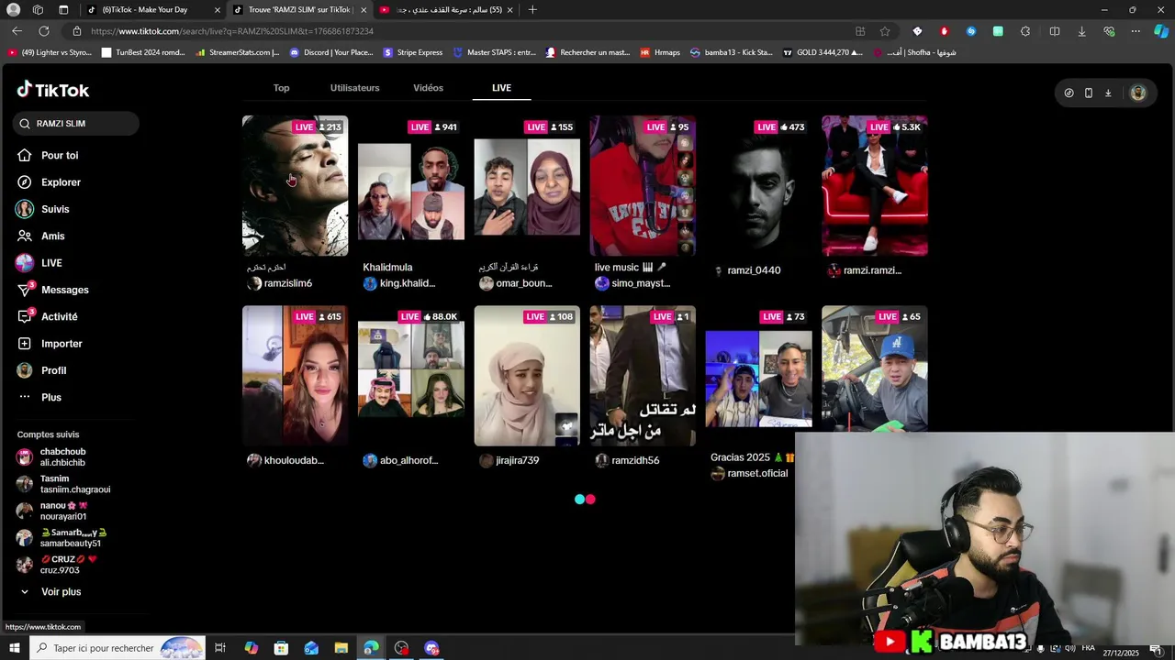
Task: Open the browser menu three dots
Action: (1136, 31)
